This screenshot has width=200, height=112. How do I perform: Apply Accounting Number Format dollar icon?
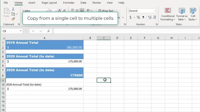pos(130,17)
